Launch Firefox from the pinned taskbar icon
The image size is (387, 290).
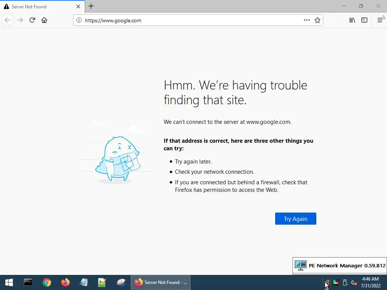coord(65,282)
